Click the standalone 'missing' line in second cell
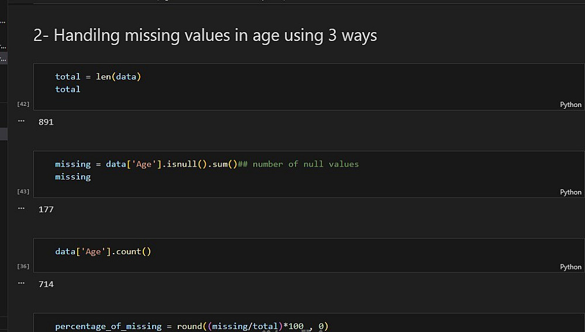The width and height of the screenshot is (585, 332). point(73,177)
